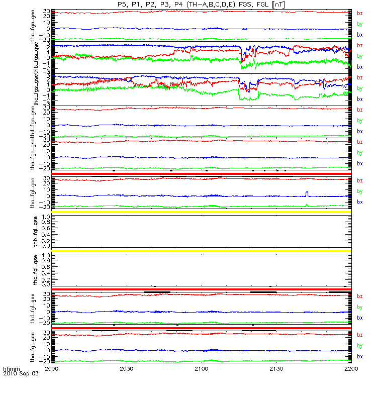Click the bz legend label of the tha_fgl_gse panel
377x402 pixels.
pos(360,180)
